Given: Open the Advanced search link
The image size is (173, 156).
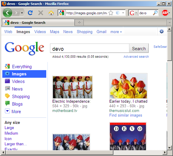Looking at the screenshot, I should [136, 56].
